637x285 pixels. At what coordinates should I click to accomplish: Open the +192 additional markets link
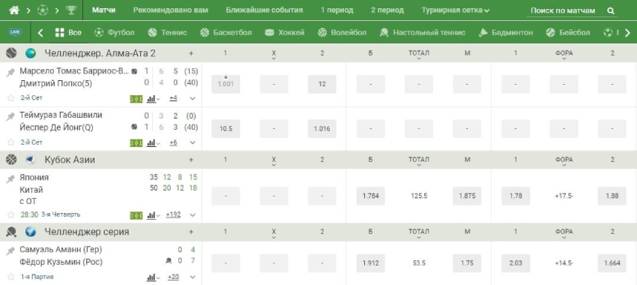[173, 214]
